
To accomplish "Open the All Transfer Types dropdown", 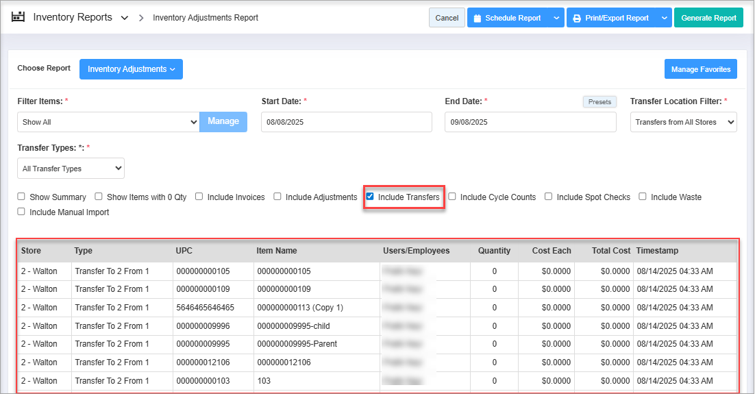I will pyautogui.click(x=71, y=169).
